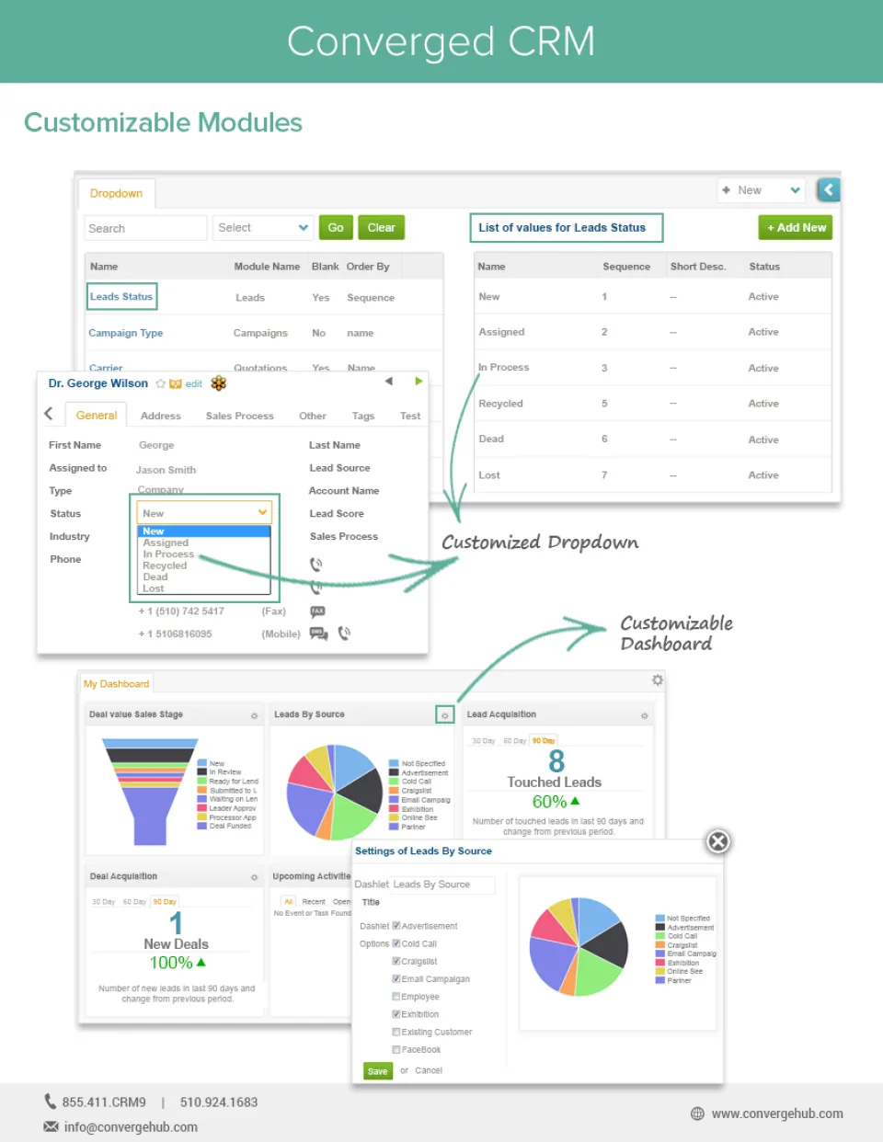Click the pie chart in Leads By Source dashlet
This screenshot has height=1142, width=883.
point(335,792)
